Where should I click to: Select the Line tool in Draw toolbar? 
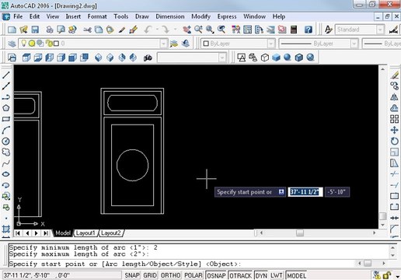coord(6,75)
